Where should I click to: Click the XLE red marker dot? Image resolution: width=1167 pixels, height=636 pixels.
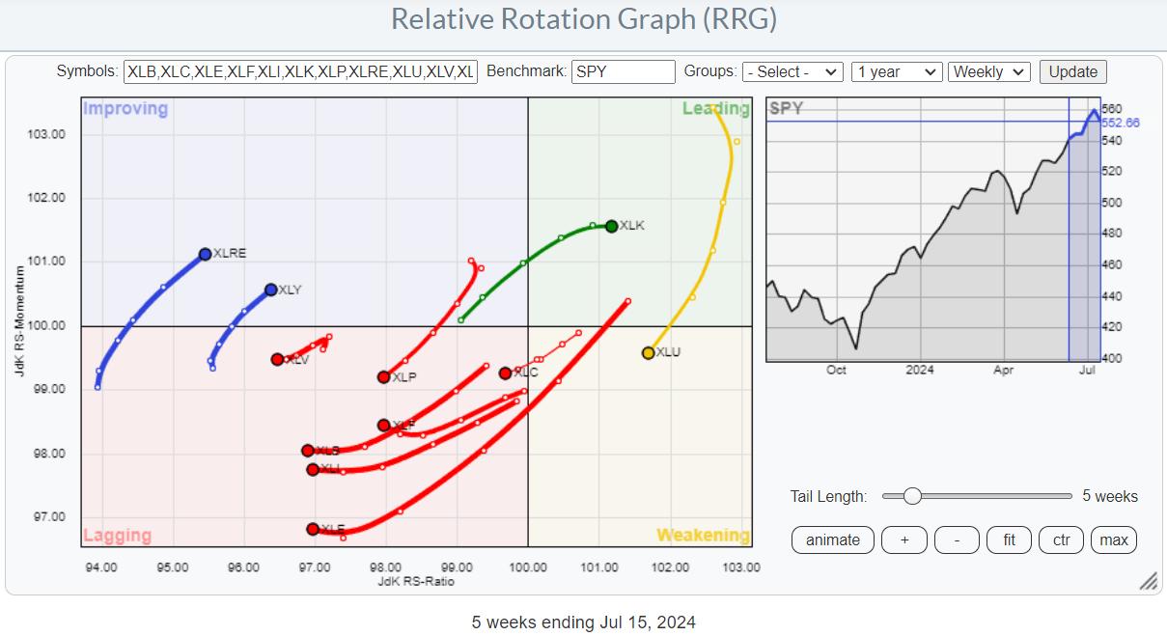point(313,529)
